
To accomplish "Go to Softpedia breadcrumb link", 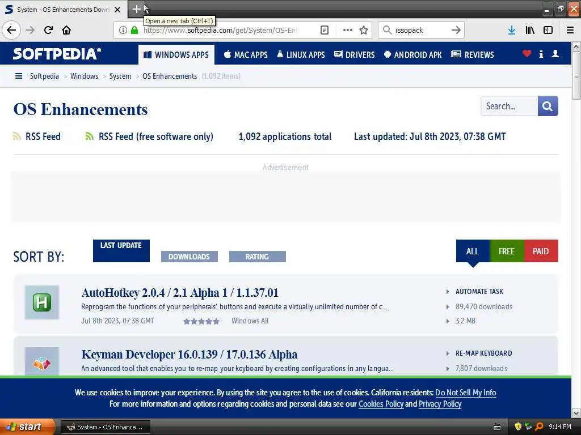I will coord(44,76).
